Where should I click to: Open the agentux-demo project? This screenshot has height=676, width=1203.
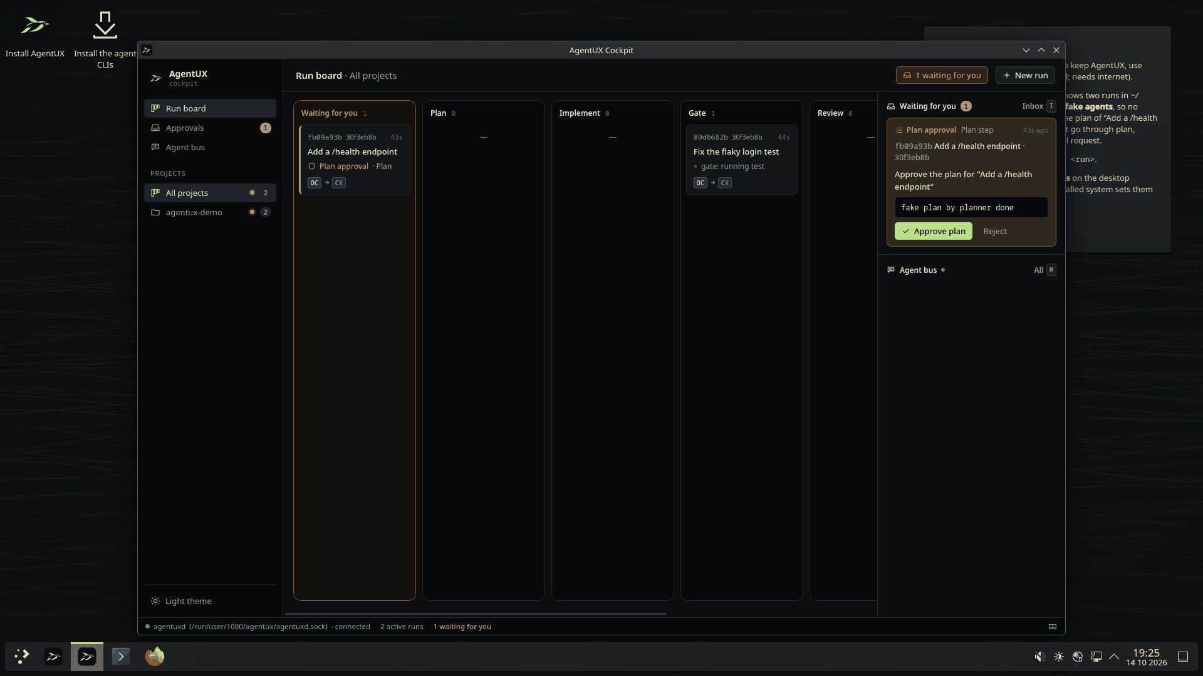coord(210,212)
